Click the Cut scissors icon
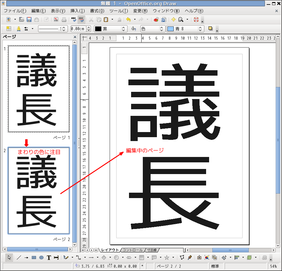Screen dimensions: 282x271 (91, 20)
